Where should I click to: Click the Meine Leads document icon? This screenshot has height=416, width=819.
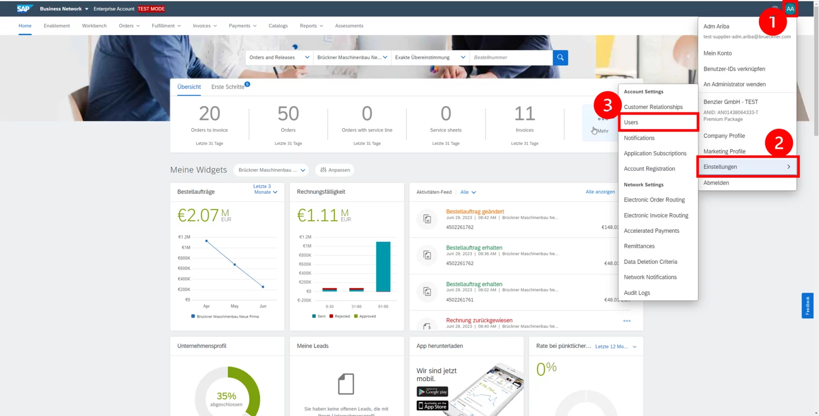pyautogui.click(x=346, y=384)
